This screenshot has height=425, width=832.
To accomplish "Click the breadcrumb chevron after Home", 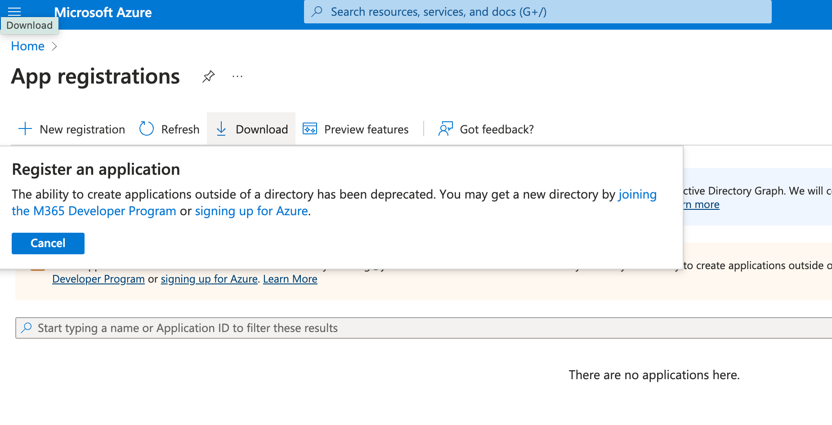I will click(54, 46).
